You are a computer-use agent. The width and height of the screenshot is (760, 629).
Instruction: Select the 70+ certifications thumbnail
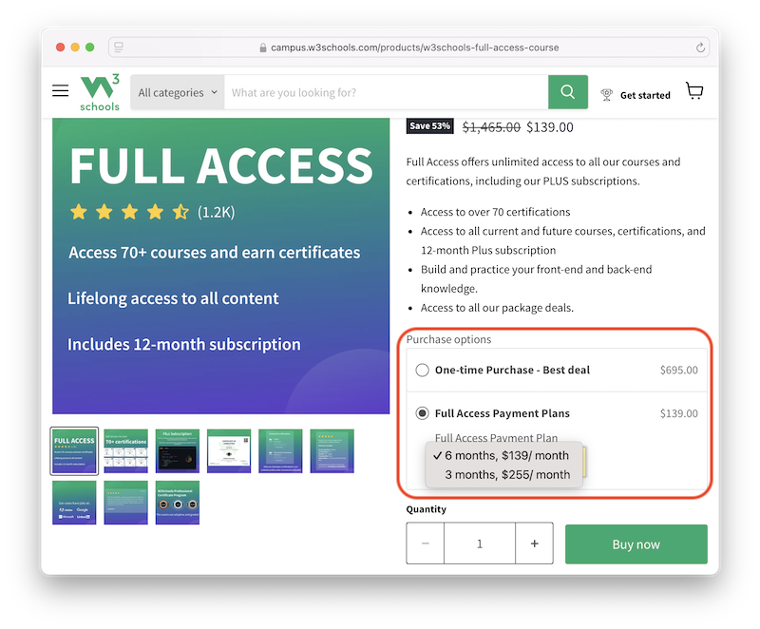[126, 451]
